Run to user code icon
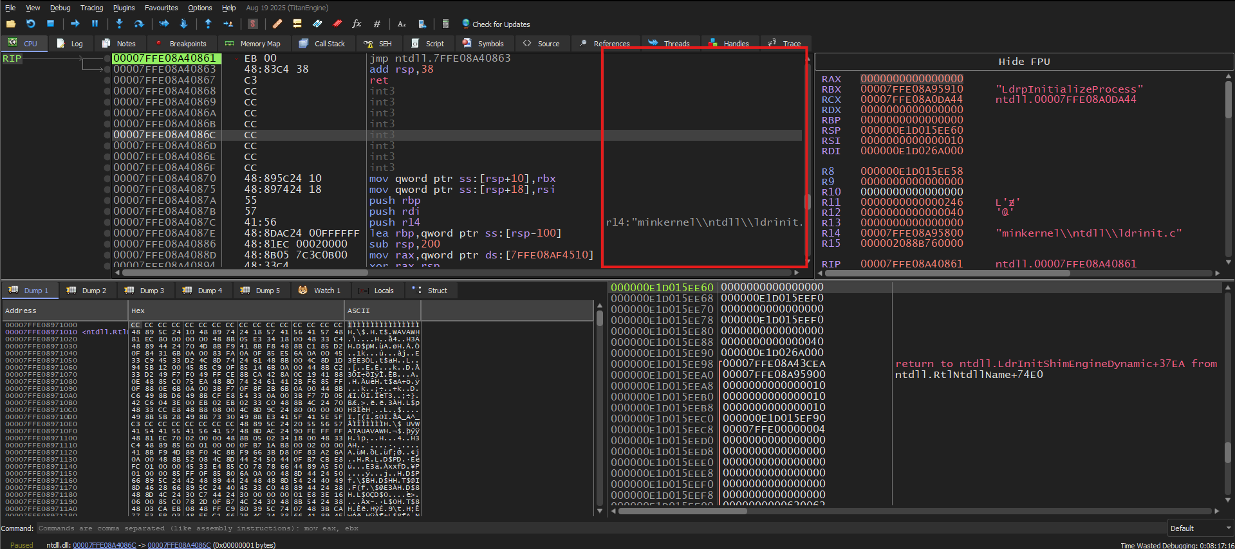Screen dimensions: 1235x549 pyautogui.click(x=228, y=24)
